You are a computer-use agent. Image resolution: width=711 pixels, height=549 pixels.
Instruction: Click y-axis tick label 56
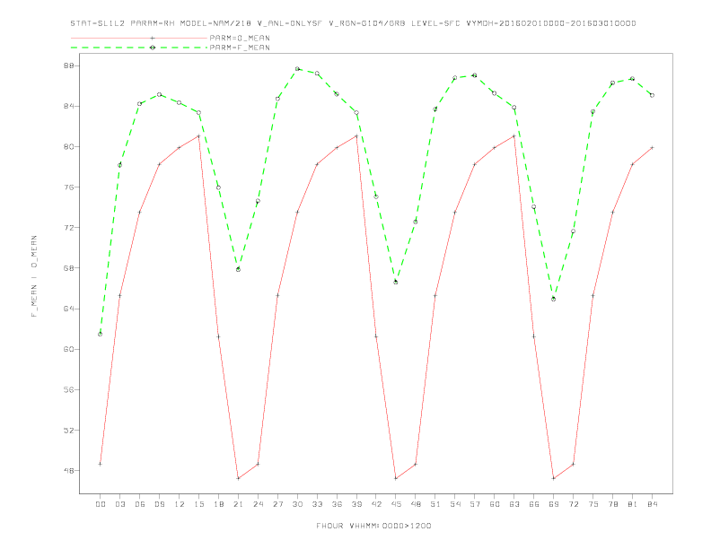pos(68,389)
